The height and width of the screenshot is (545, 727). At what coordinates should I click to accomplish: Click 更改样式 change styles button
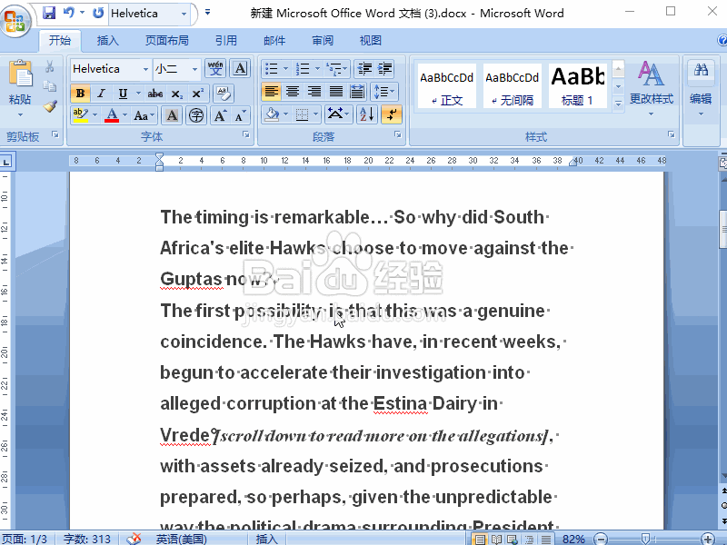click(651, 88)
